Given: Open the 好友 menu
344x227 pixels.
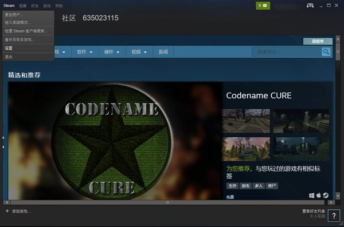Looking at the screenshot, I should click(x=34, y=6).
